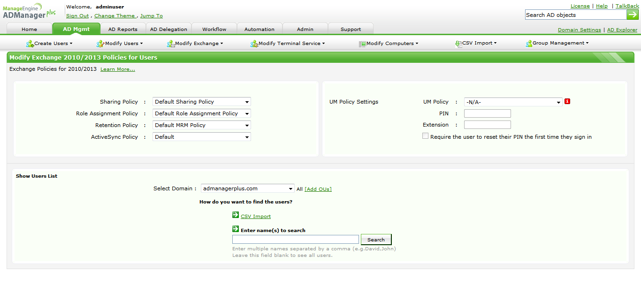Open the Automation tab
Screen dimensions: 641x308
pyautogui.click(x=259, y=29)
